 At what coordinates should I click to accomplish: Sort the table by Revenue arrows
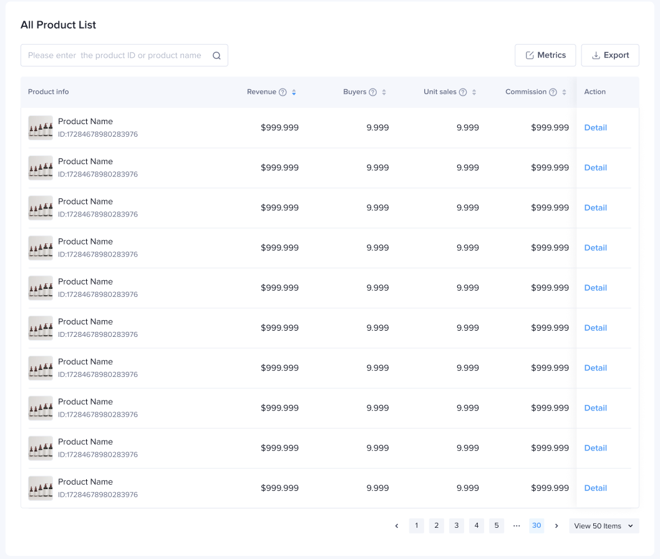tap(294, 92)
